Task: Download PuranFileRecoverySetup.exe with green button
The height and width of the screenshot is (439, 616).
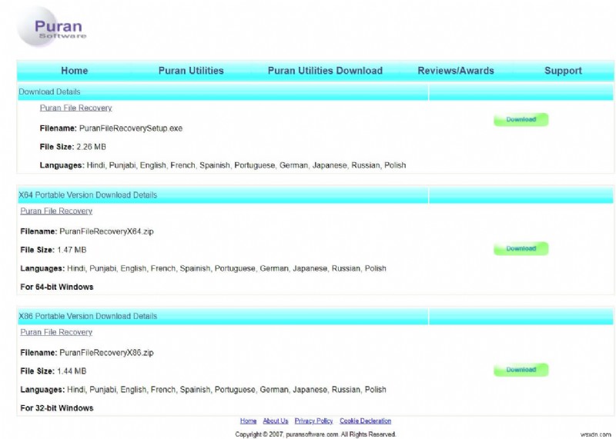Action: click(x=521, y=120)
